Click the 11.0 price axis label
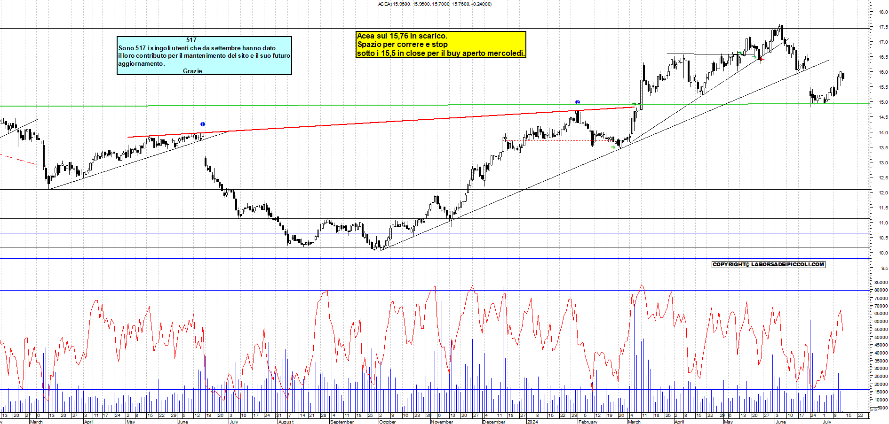The height and width of the screenshot is (424, 889). (883, 223)
